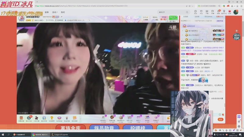Click the orange 发送 send button
This screenshot has width=244, height=137.
(x=221, y=119)
